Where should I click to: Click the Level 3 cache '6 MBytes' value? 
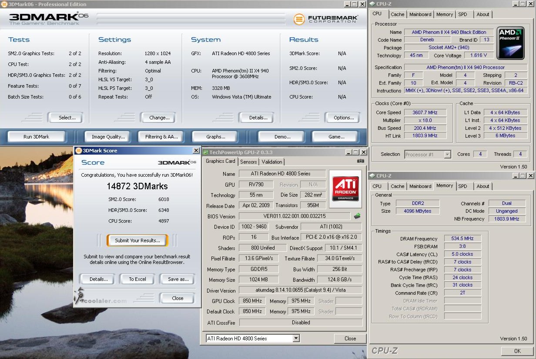point(505,136)
